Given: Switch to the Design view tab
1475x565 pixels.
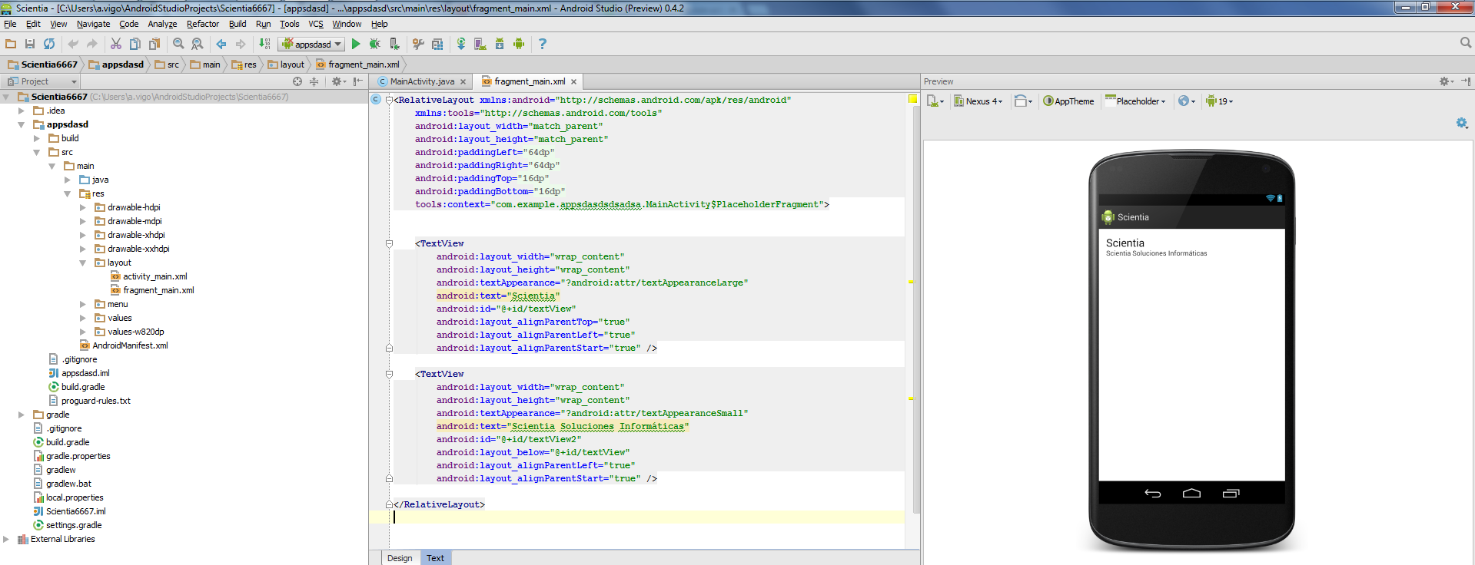Looking at the screenshot, I should (399, 558).
